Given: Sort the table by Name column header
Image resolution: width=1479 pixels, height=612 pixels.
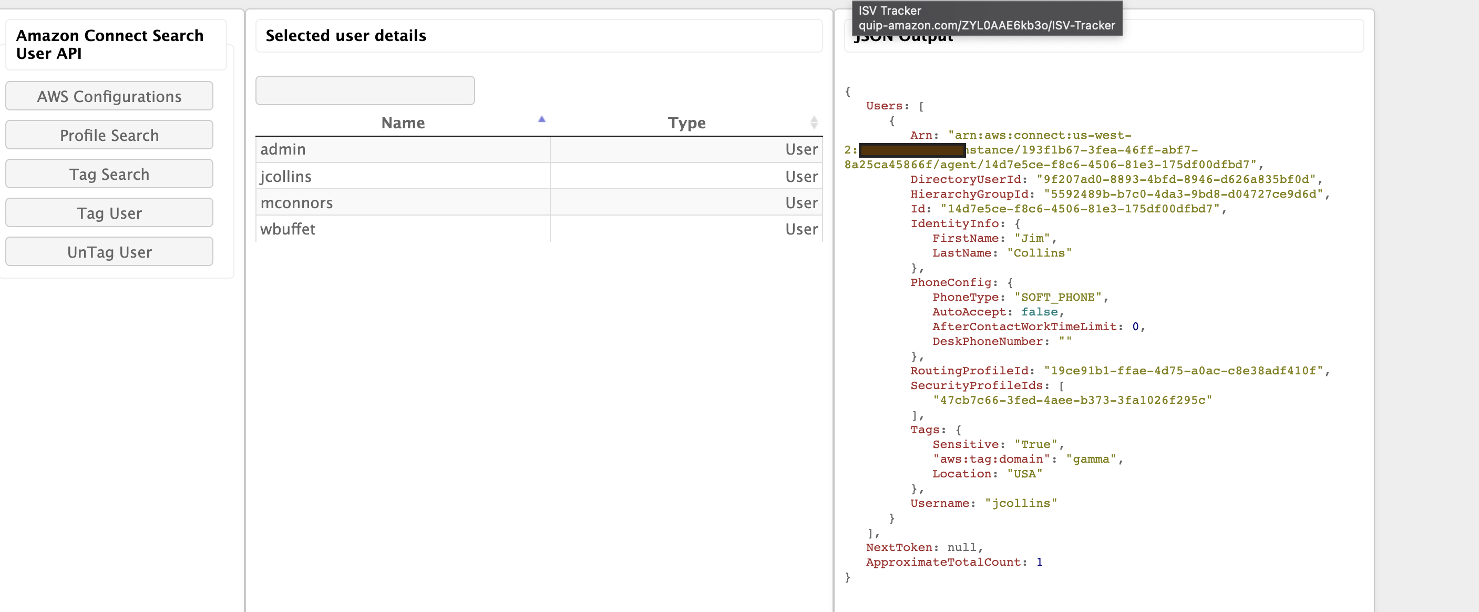Looking at the screenshot, I should point(403,123).
